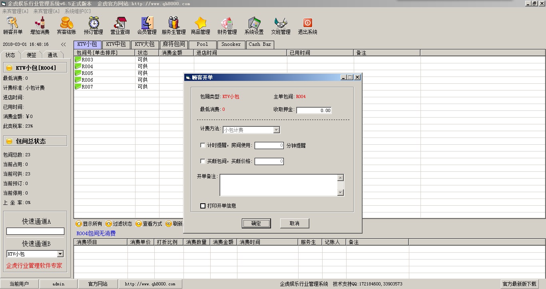Open 交班管理 handshake icon
Image resolution: width=546 pixels, height=289 pixels.
coord(281,26)
